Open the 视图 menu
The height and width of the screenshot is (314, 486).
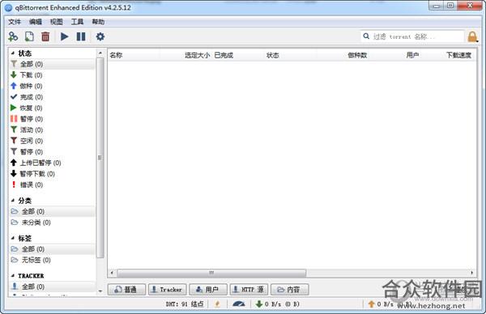click(x=57, y=22)
